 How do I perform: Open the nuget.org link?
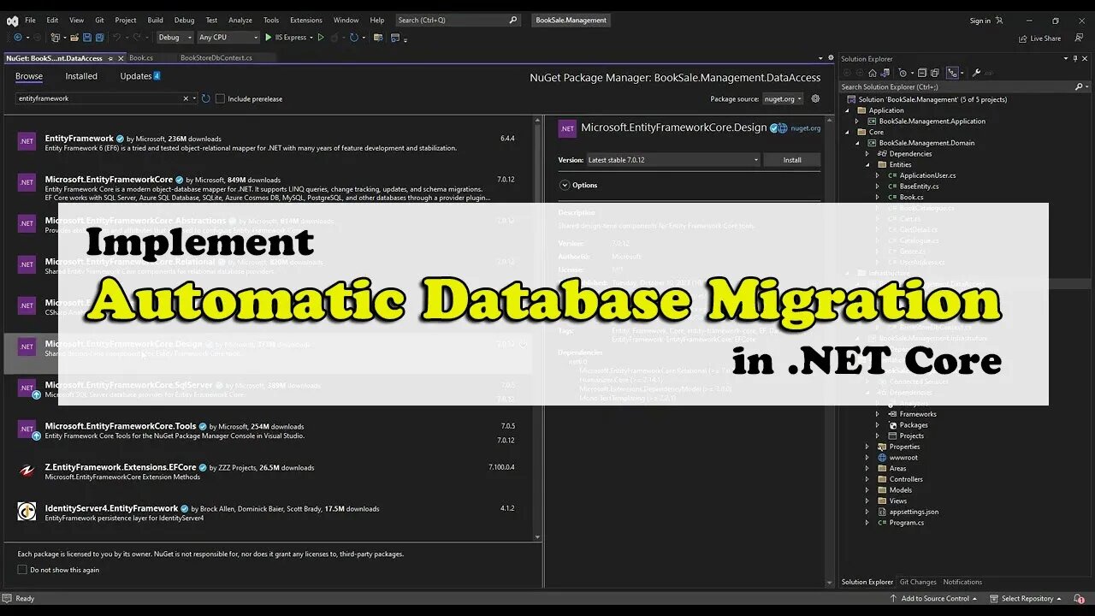806,128
